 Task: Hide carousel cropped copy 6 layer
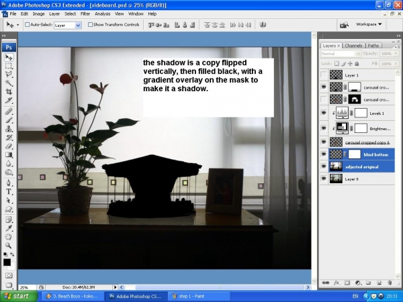click(324, 142)
